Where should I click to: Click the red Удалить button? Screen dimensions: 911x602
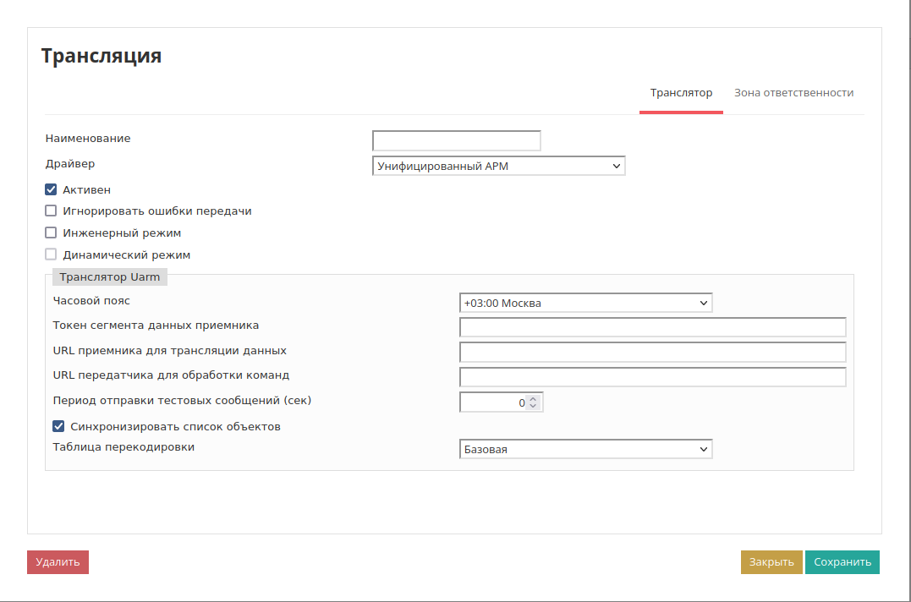pos(58,562)
